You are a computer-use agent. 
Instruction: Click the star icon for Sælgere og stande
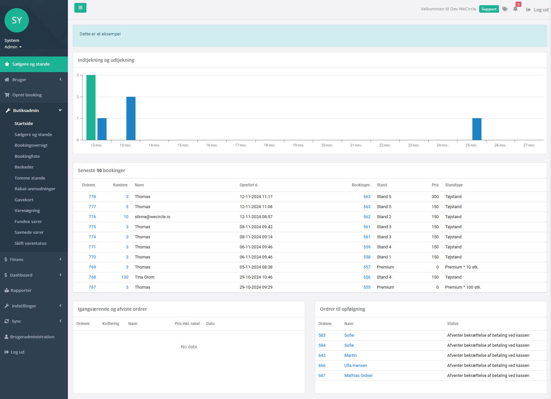pyautogui.click(x=7, y=64)
